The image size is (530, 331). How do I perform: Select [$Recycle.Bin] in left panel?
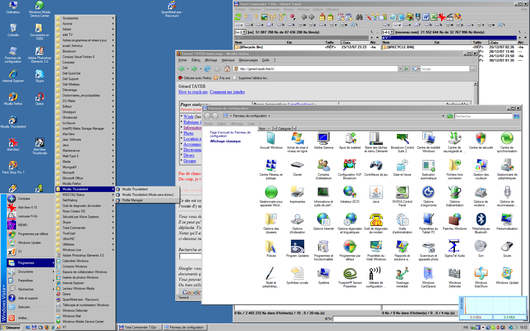coord(251,47)
